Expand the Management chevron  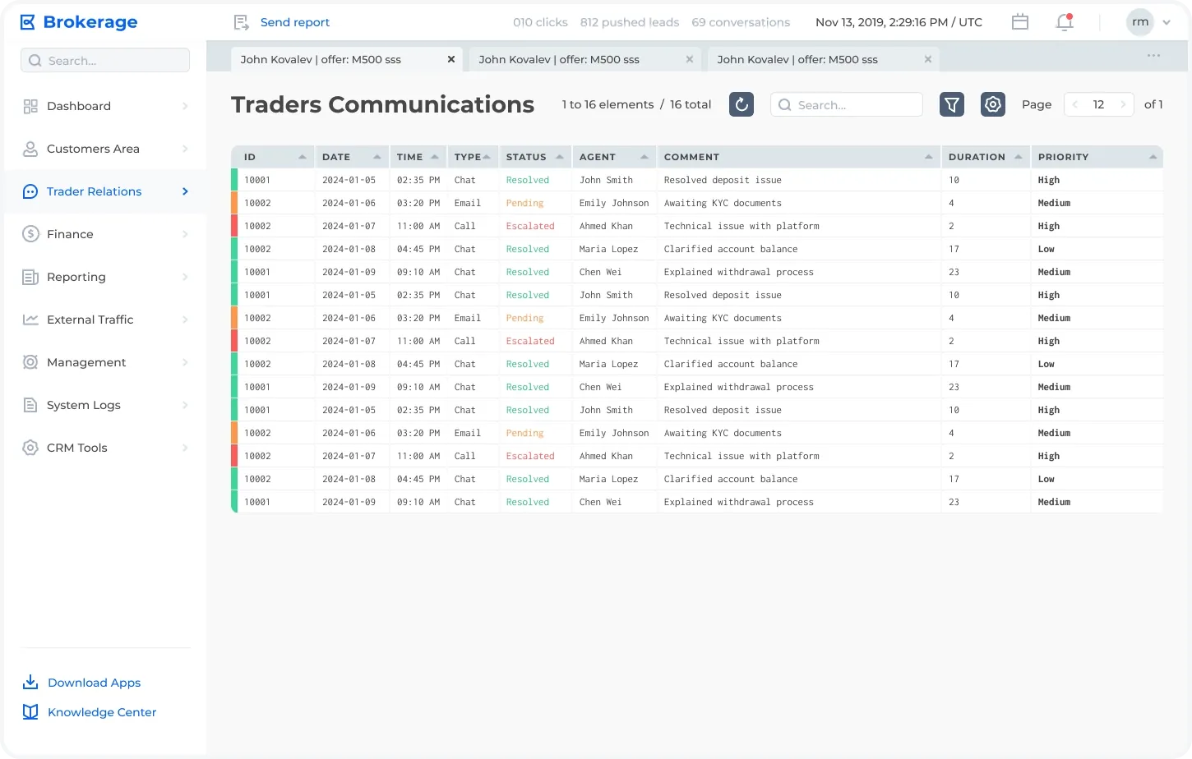185,362
